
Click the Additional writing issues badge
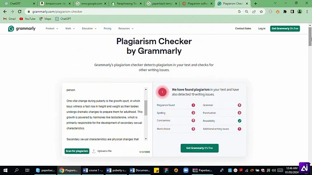coord(239,129)
